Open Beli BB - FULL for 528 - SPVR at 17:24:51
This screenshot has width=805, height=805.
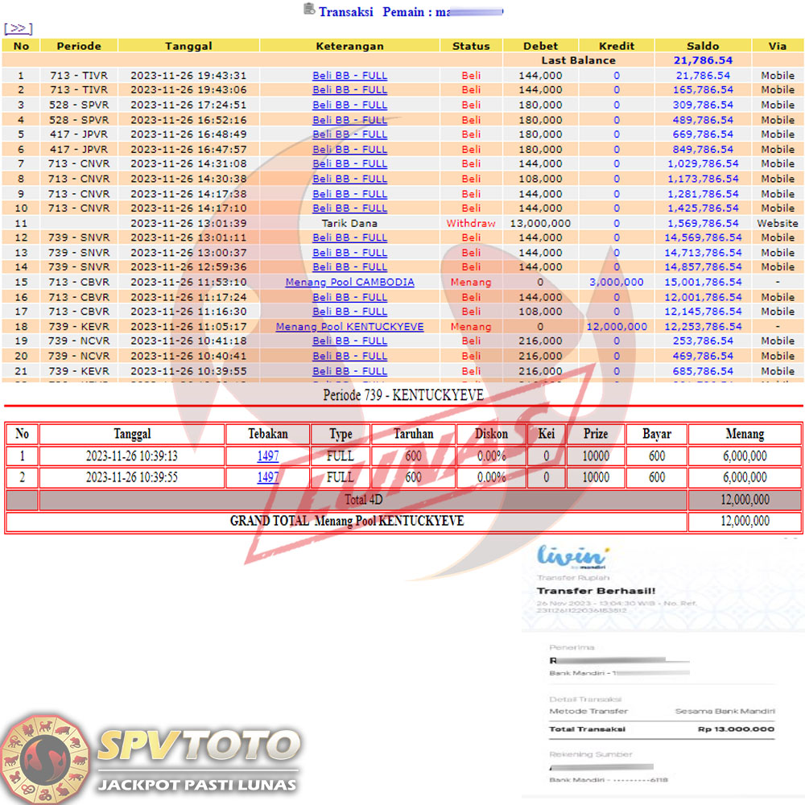349,105
